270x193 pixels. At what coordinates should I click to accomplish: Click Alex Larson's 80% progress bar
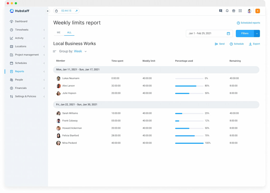(x=189, y=86)
